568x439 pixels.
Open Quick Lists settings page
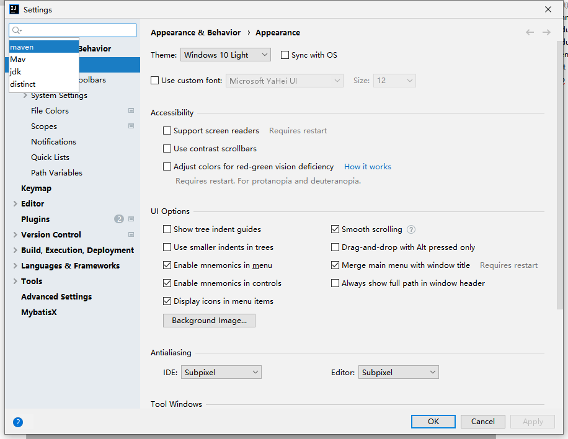(x=50, y=157)
